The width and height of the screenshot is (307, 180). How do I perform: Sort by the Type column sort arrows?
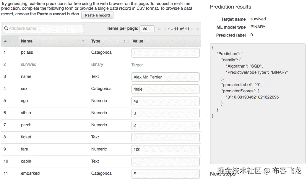124,41
